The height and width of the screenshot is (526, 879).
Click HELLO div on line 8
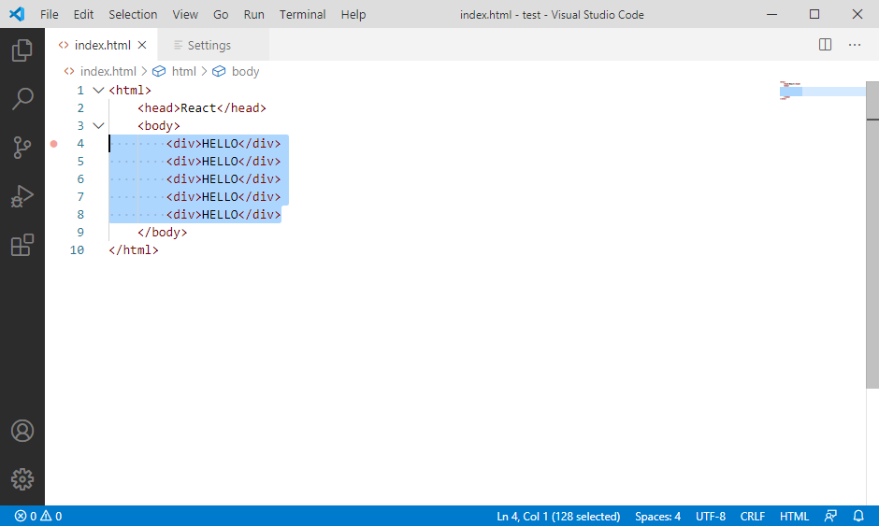223,215
